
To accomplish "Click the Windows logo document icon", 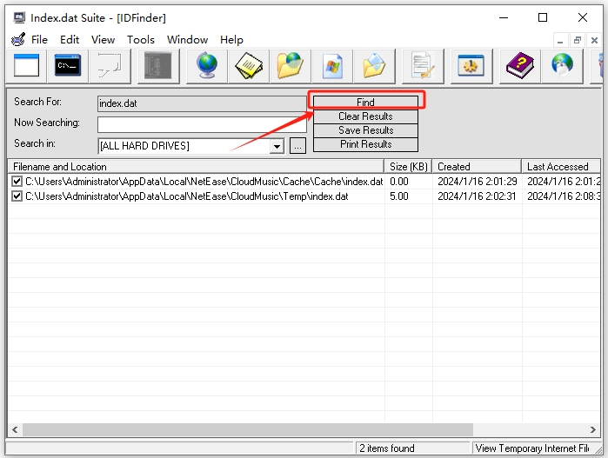I will tap(332, 66).
